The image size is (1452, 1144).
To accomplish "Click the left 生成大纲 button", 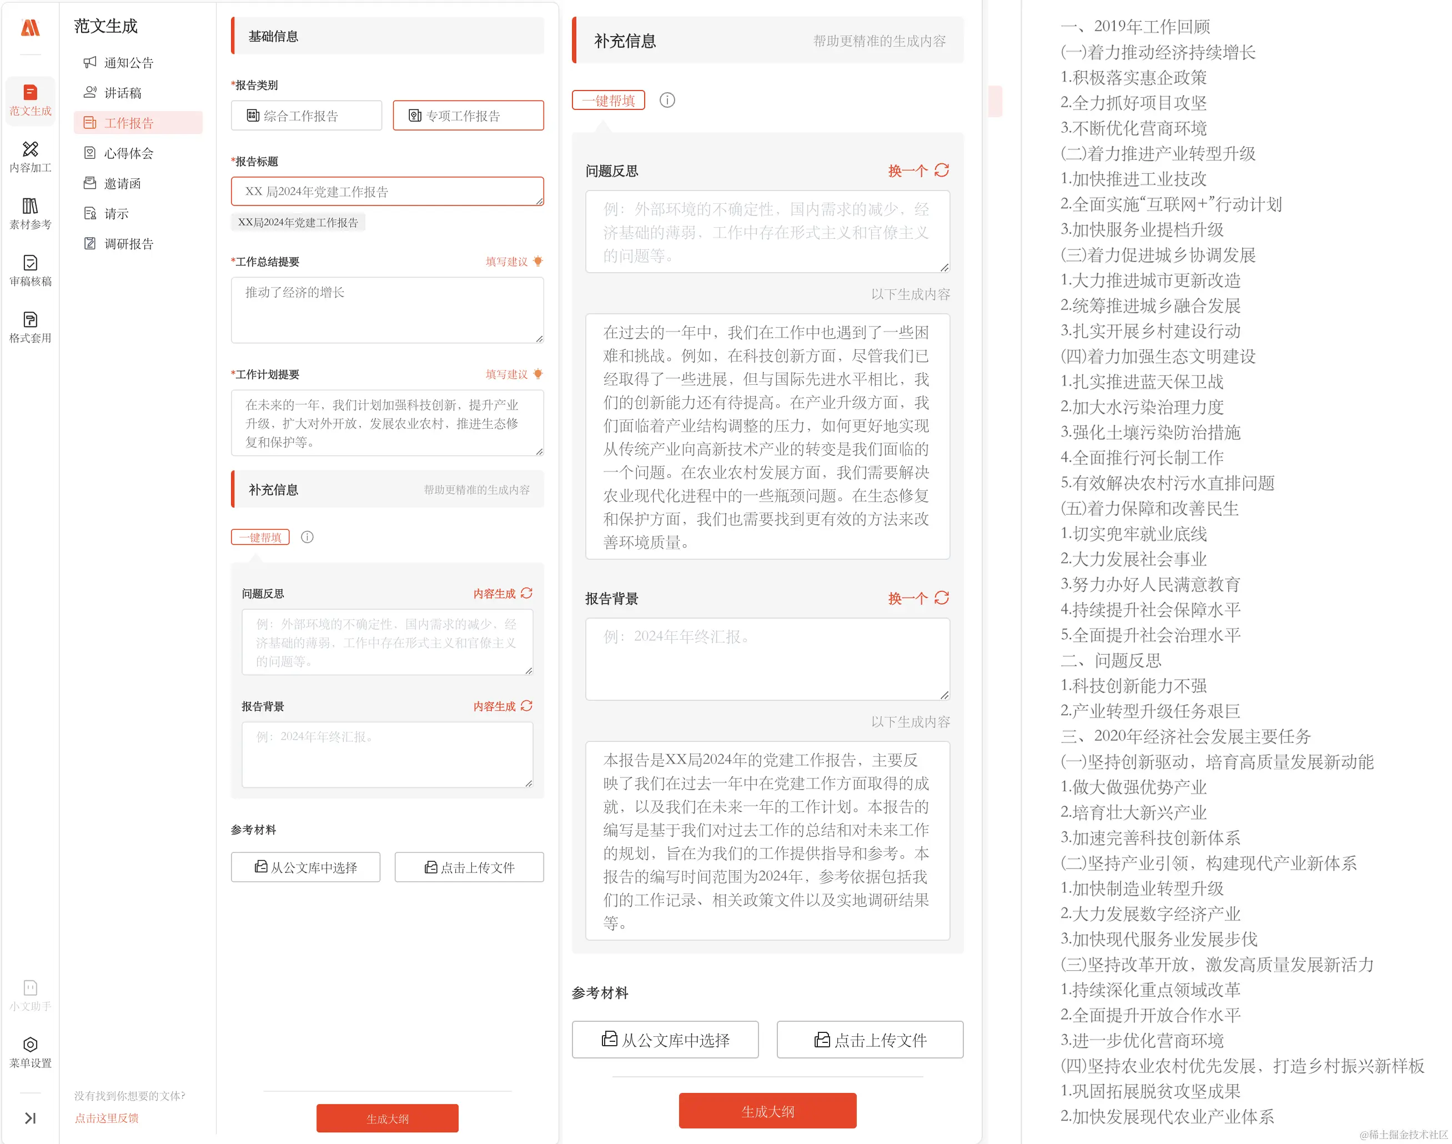I will (387, 1118).
